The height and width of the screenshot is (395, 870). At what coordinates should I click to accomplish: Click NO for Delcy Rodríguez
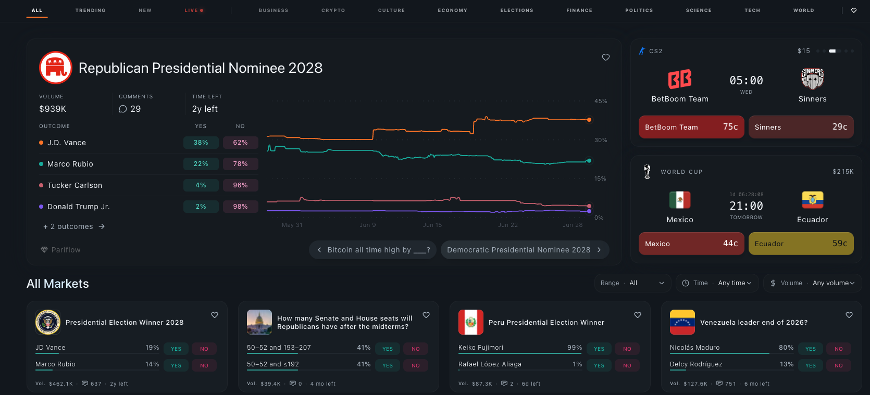coord(839,365)
